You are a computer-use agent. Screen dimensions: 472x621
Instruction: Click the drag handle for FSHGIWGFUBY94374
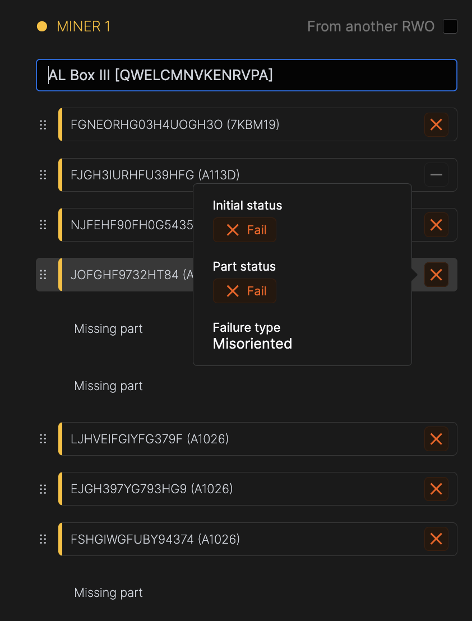coord(43,539)
